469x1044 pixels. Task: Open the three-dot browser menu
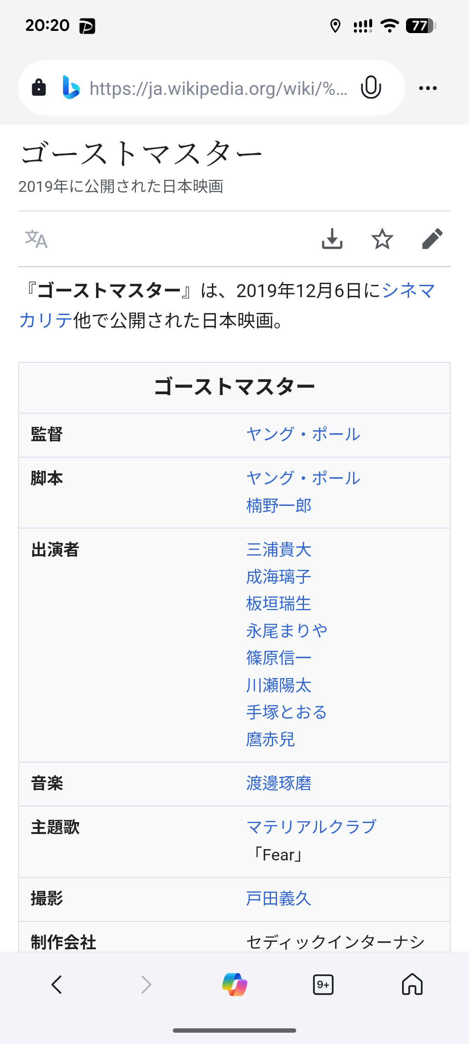coord(428,88)
